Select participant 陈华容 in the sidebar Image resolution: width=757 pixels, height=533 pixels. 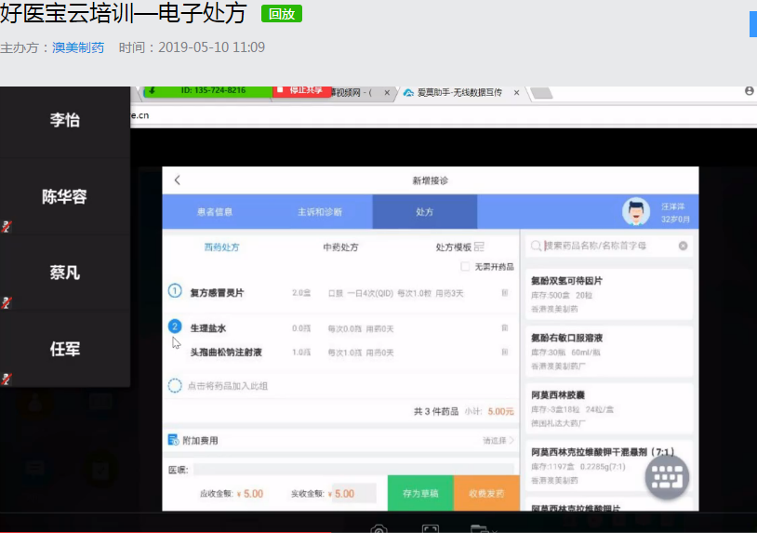[65, 196]
